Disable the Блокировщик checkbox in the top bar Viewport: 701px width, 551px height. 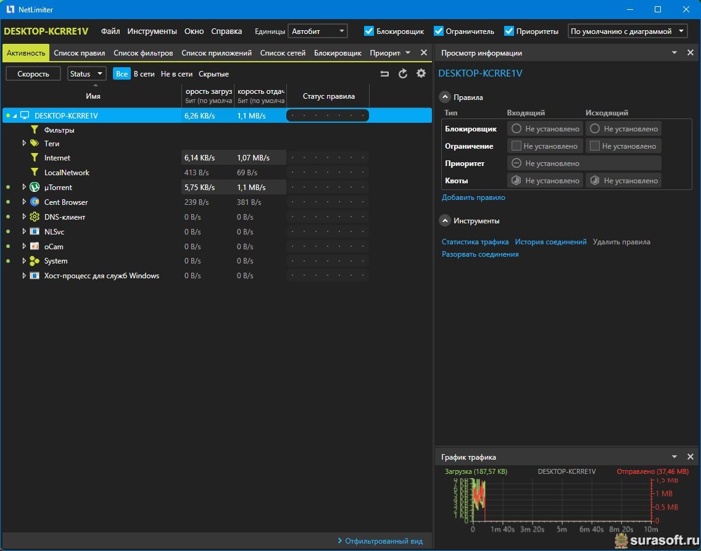pos(369,31)
